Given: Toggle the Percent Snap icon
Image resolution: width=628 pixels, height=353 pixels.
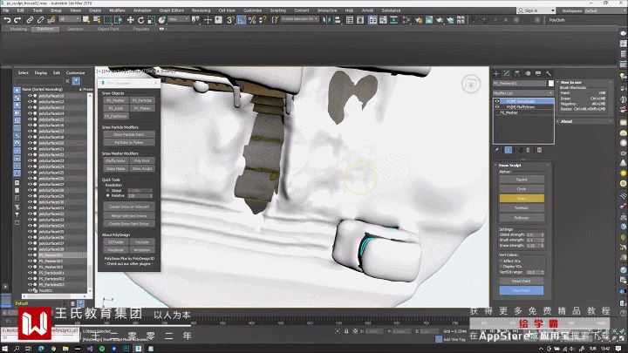Looking at the screenshot, I should pos(252,19).
